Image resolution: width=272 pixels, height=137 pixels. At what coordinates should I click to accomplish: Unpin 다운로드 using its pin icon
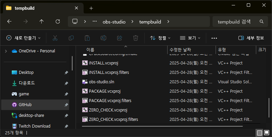point(66,83)
